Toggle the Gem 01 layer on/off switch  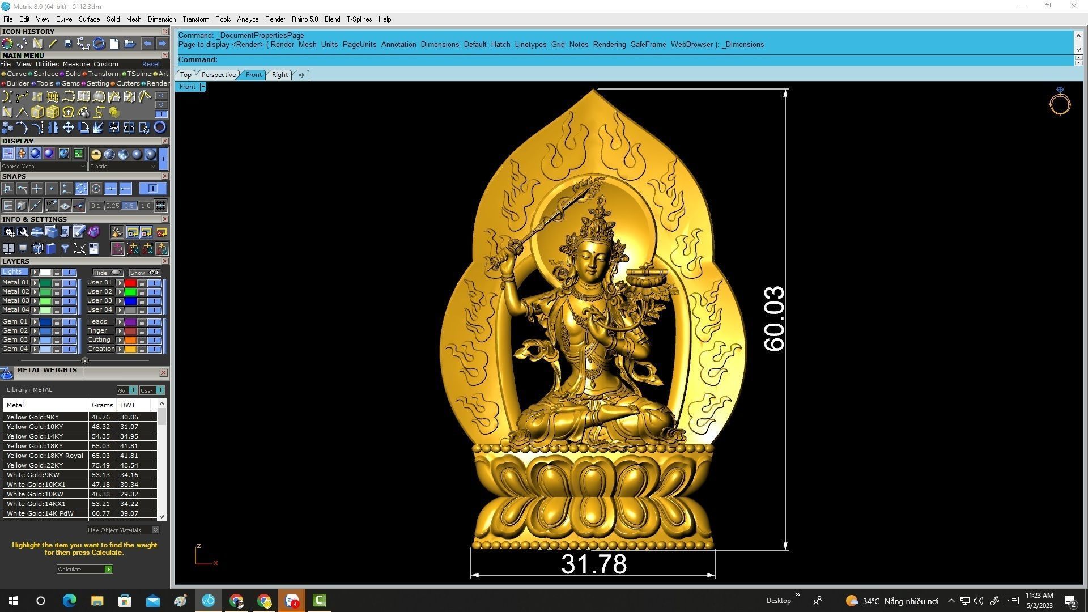pos(69,322)
